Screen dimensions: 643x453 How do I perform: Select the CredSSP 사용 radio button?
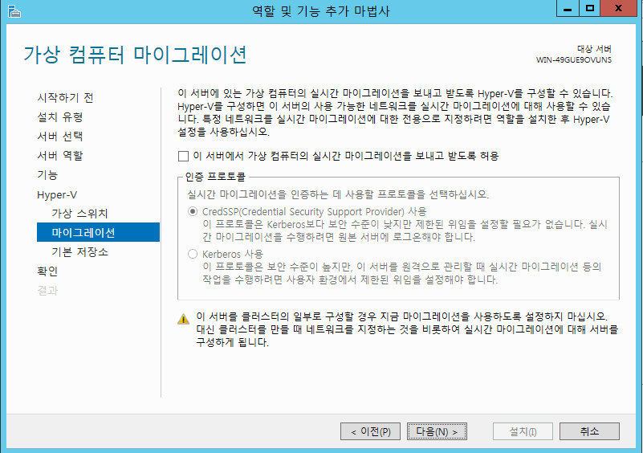pos(193,211)
